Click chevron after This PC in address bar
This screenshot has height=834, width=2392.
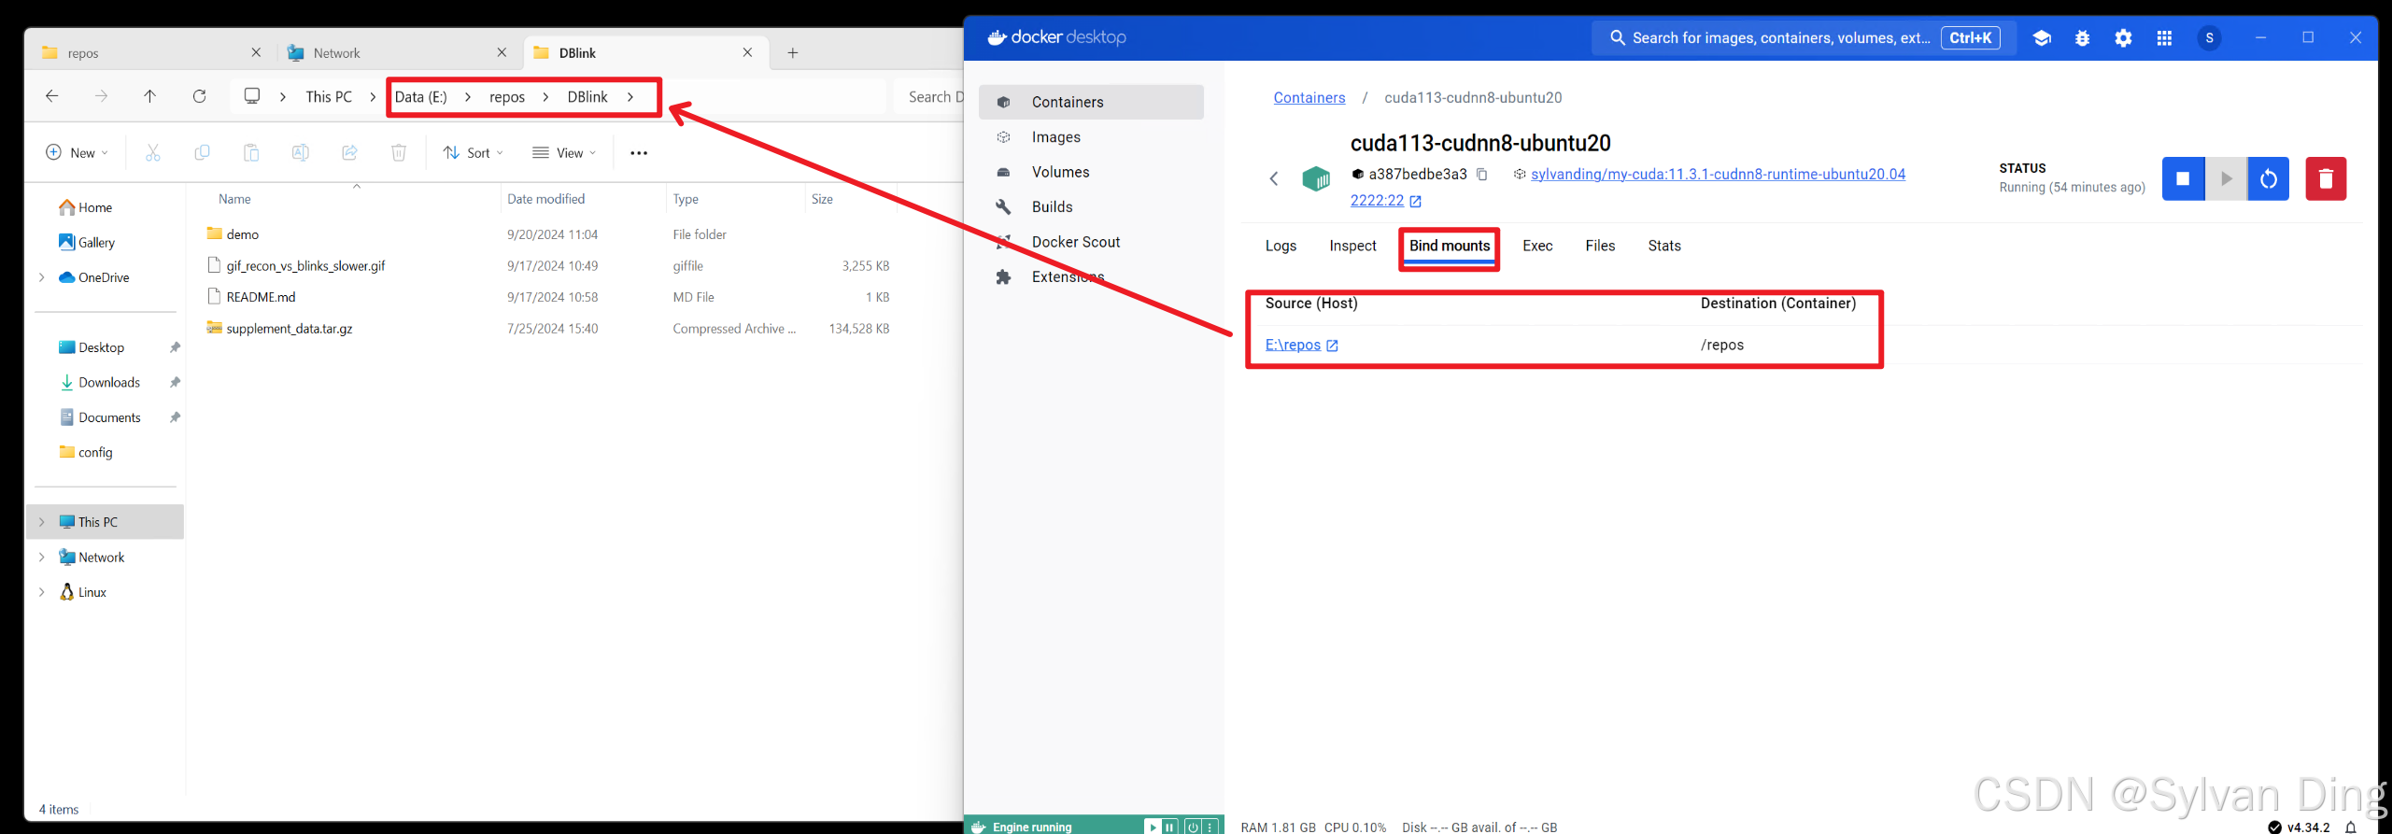pos(373,97)
